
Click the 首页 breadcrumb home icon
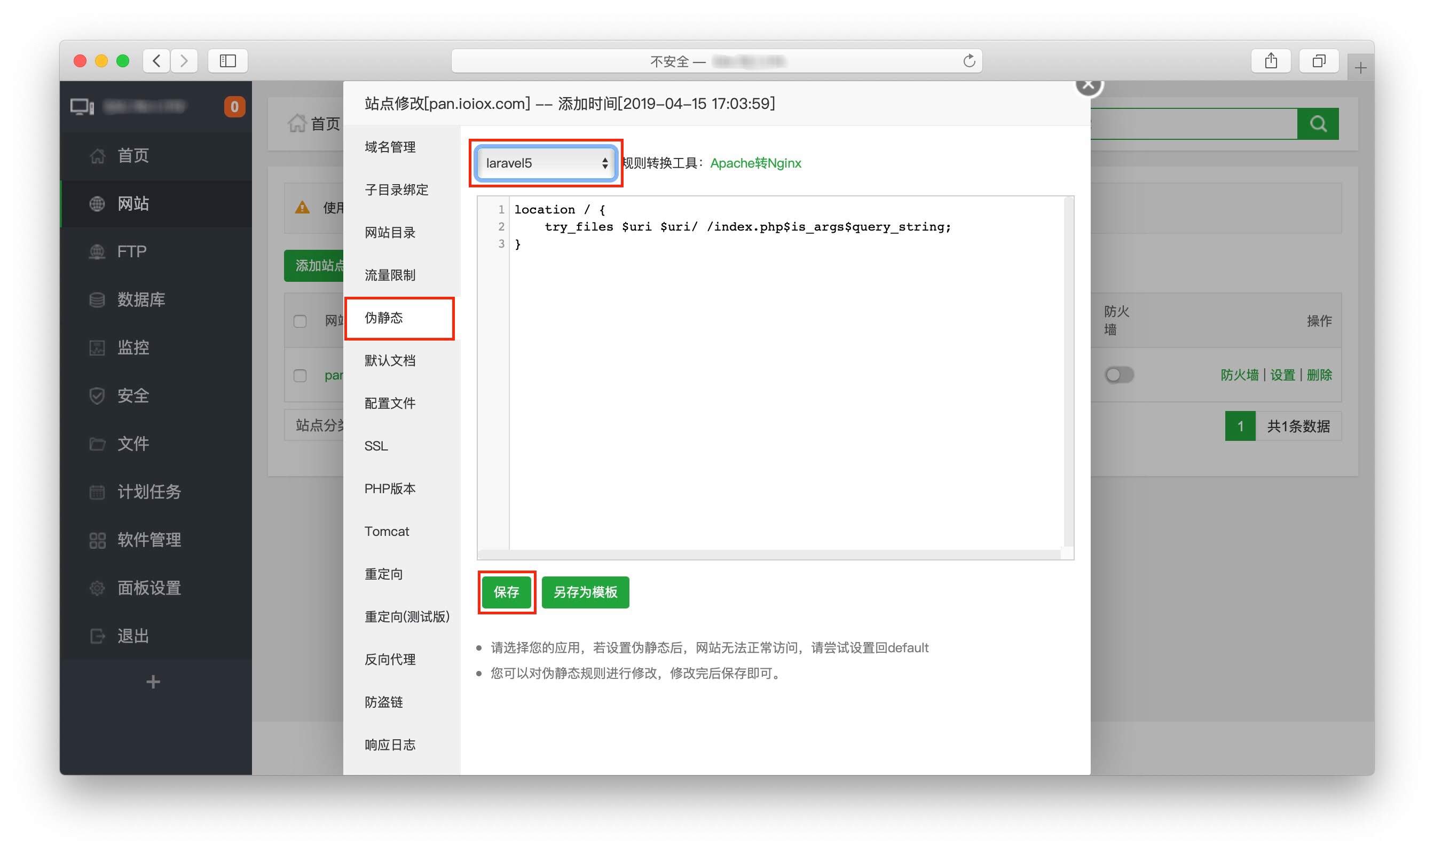pos(297,123)
